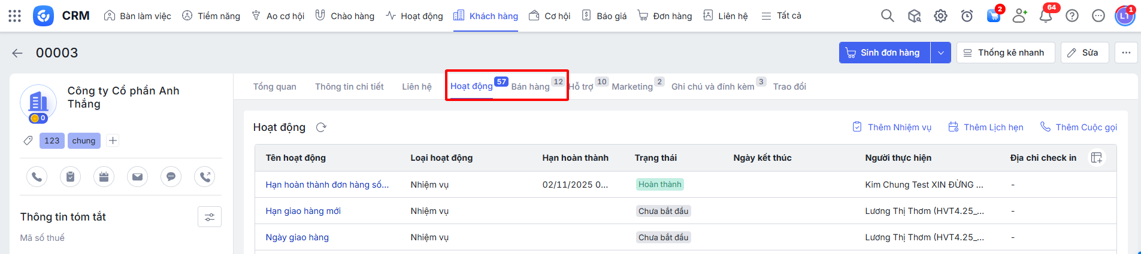
Task: Open the Tất cả modules menu
Action: (x=781, y=16)
